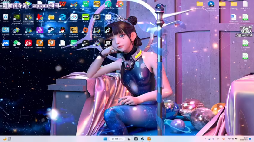The height and width of the screenshot is (142, 254).
Task: Click the taskbar search Web box
Action: tap(117, 139)
